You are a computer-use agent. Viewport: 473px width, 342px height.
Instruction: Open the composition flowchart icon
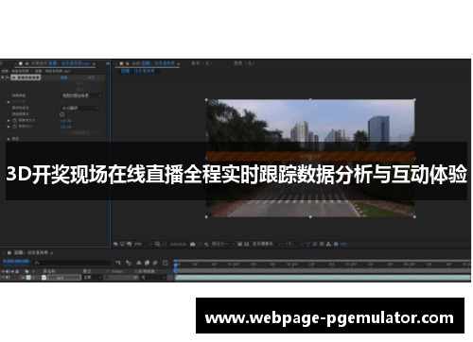click(x=328, y=244)
